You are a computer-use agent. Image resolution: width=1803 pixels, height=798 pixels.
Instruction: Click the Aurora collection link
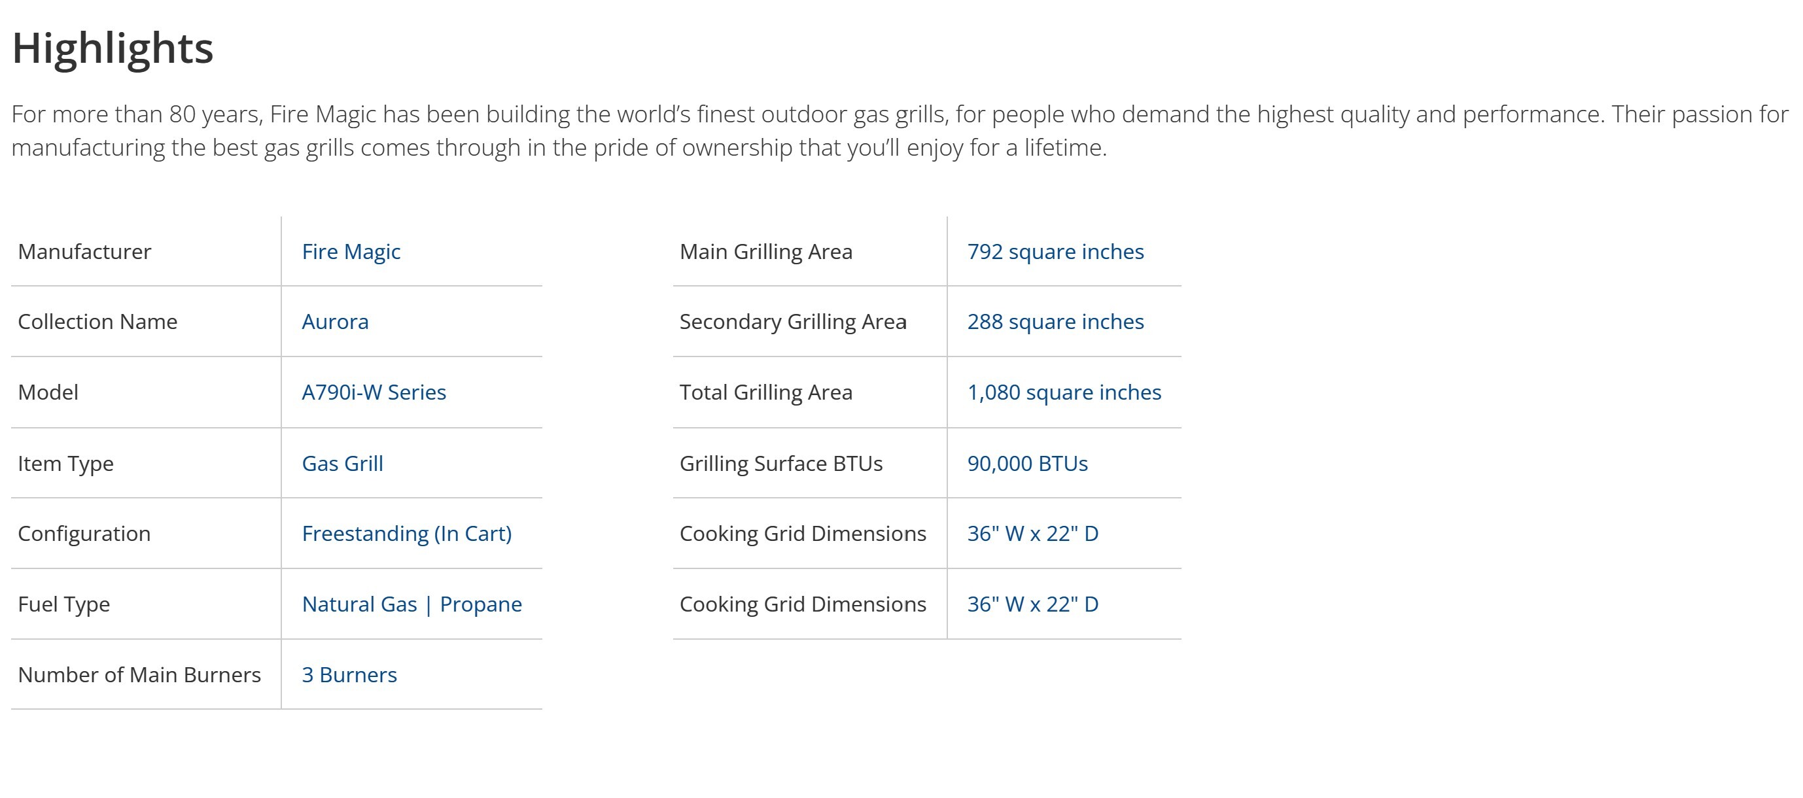coord(334,321)
